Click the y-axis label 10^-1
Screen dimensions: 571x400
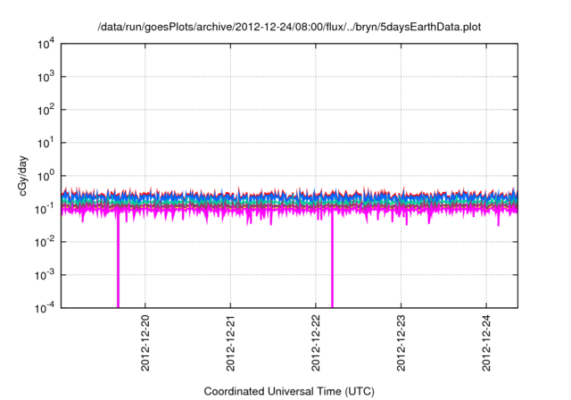click(x=46, y=209)
